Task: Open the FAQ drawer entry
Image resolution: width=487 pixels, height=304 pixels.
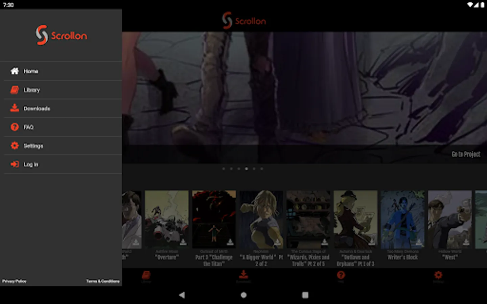Action: (63, 127)
